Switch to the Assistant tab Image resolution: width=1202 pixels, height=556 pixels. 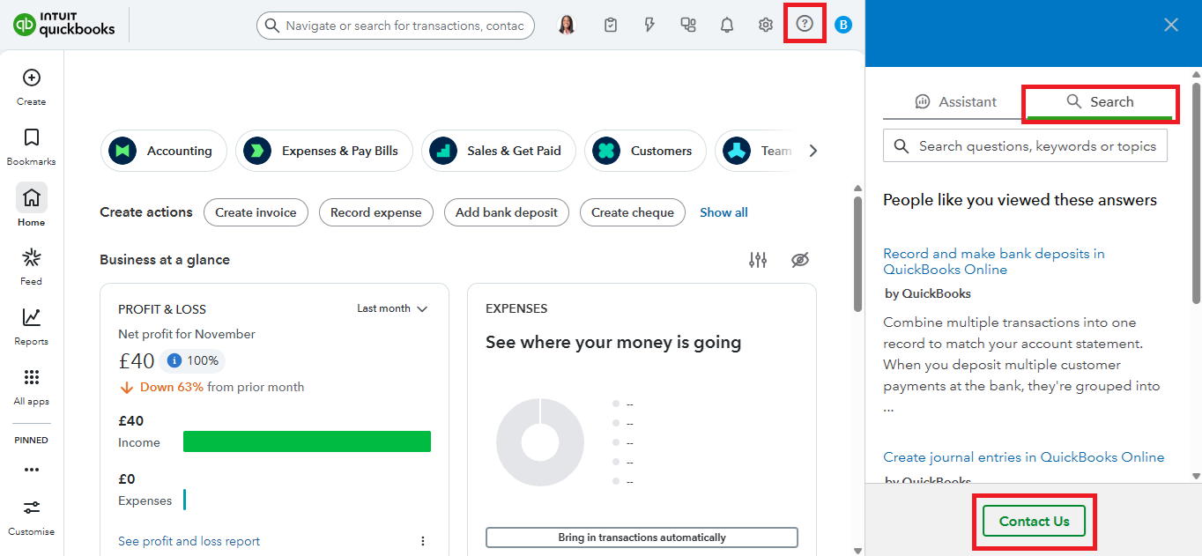[956, 102]
